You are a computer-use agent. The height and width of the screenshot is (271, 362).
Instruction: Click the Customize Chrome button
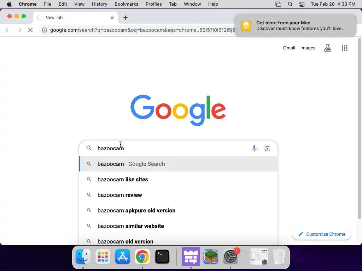(322, 234)
